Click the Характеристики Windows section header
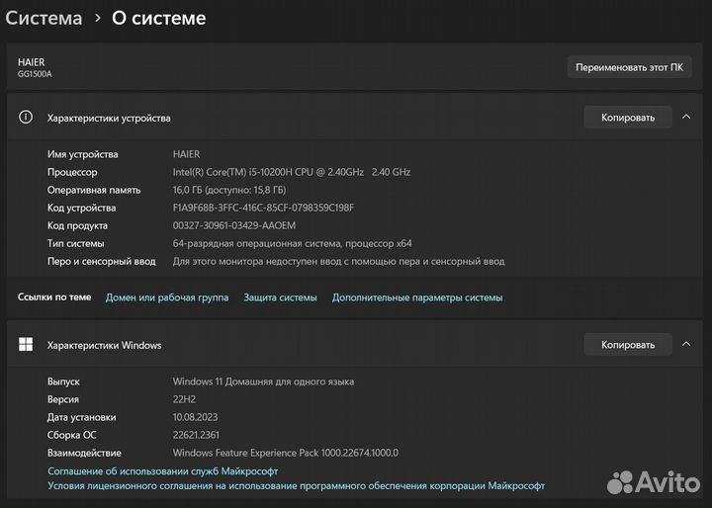 click(x=104, y=345)
